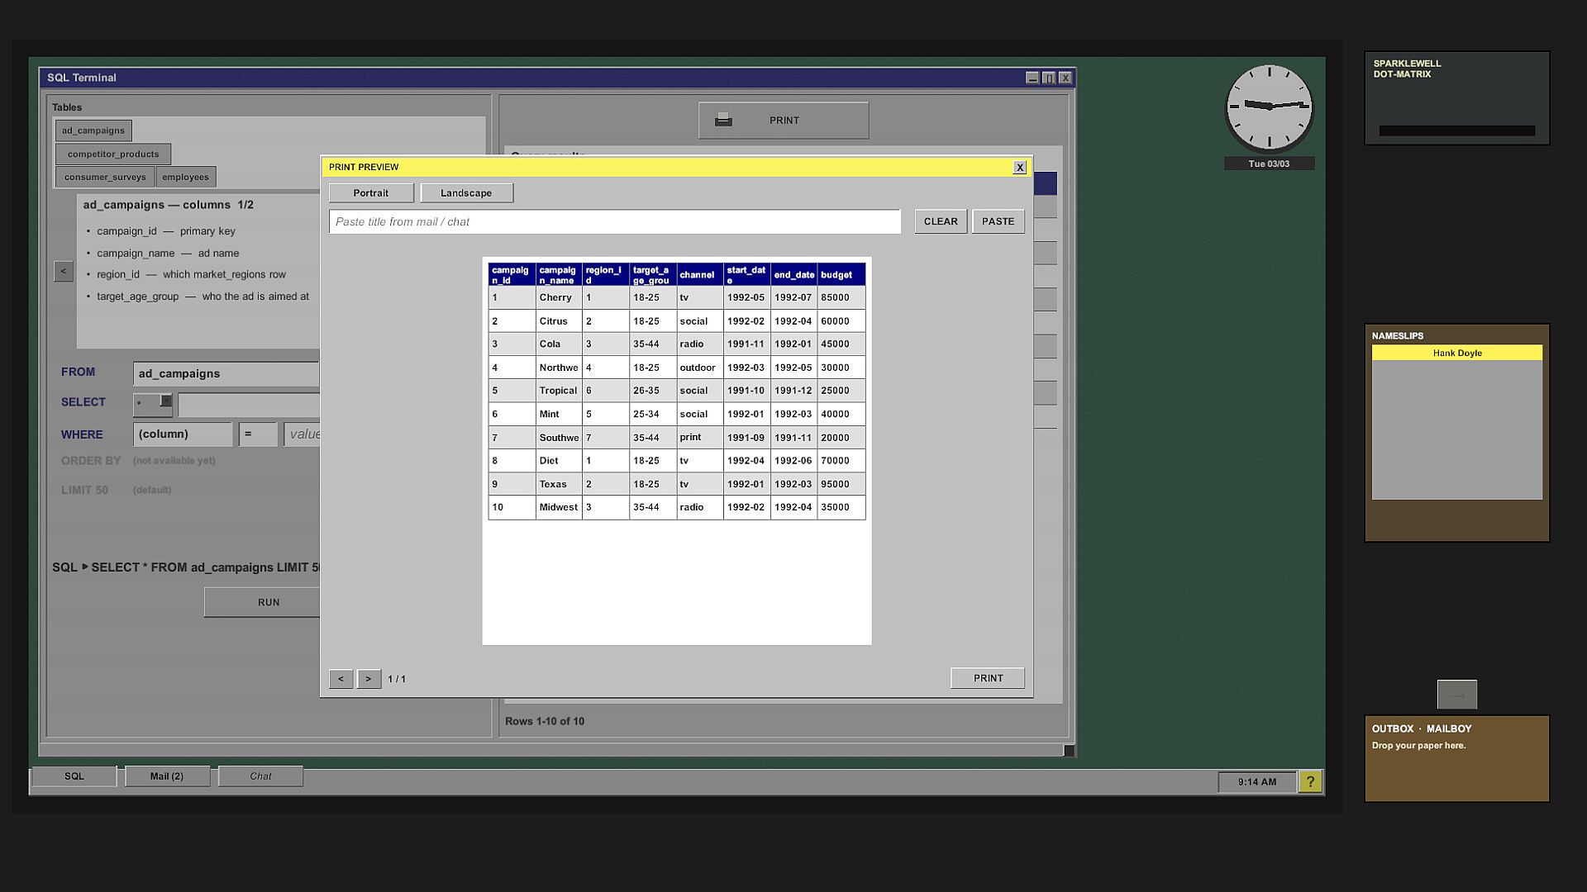Click the Cola campaign cell

click(x=559, y=344)
